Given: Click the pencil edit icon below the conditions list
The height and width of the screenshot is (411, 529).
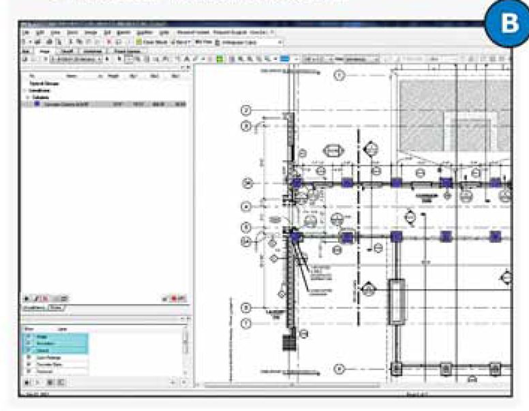Looking at the screenshot, I should (36, 299).
